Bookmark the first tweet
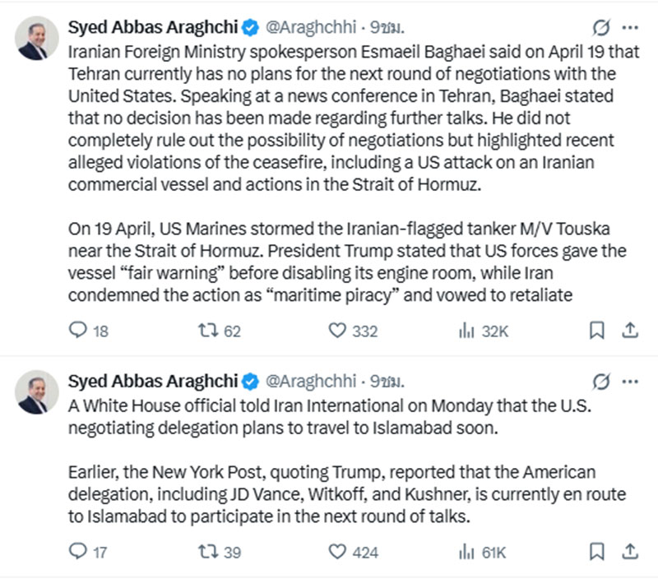 click(x=598, y=331)
